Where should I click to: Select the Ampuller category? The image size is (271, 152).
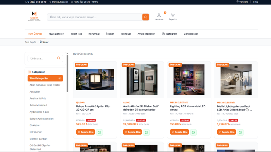34,92
